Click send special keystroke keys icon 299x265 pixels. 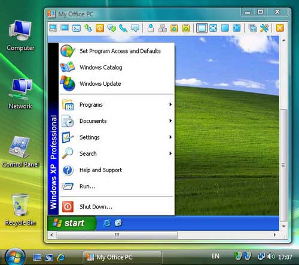(163, 28)
